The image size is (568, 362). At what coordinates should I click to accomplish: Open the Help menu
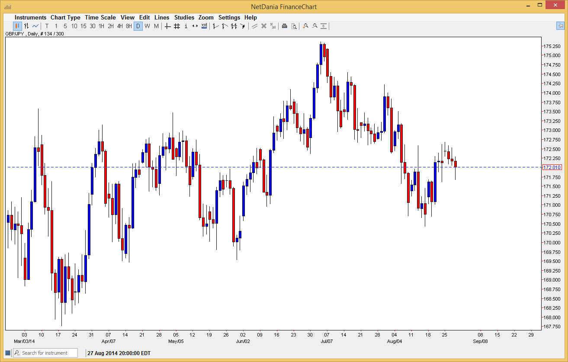[250, 17]
